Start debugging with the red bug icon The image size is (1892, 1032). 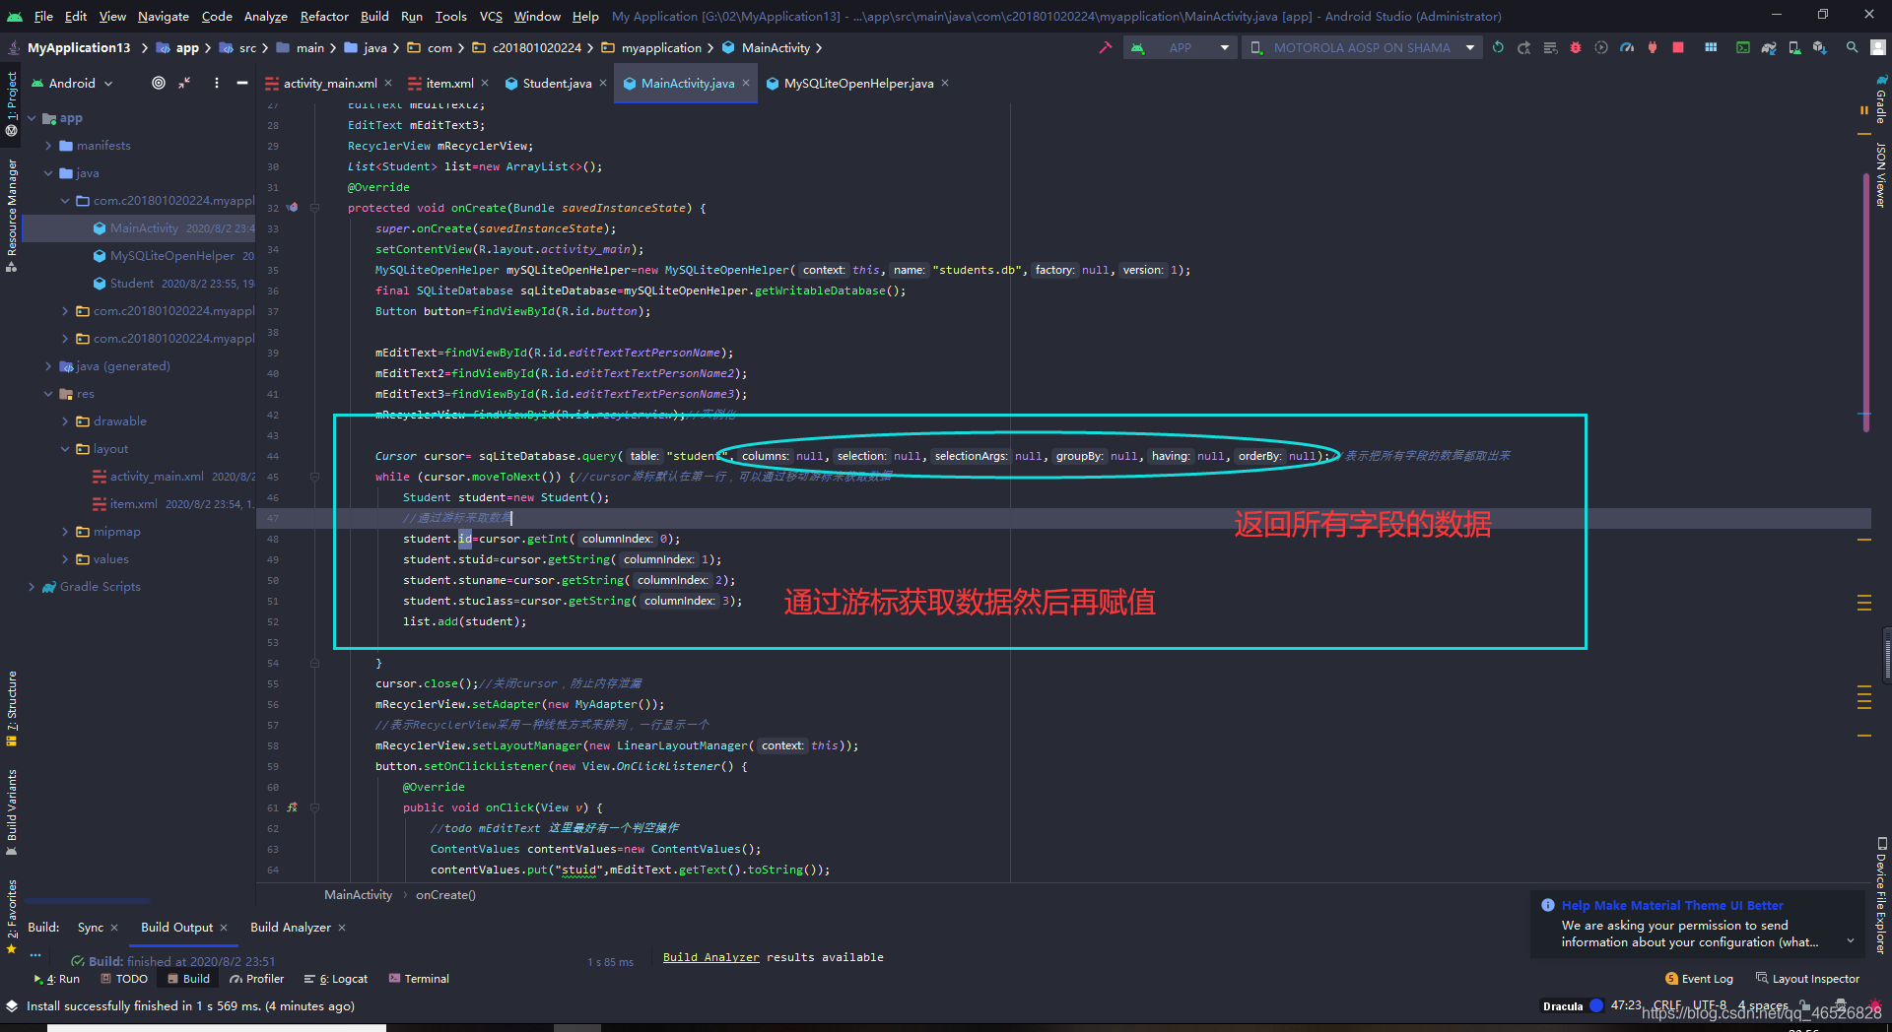pyautogui.click(x=1576, y=47)
